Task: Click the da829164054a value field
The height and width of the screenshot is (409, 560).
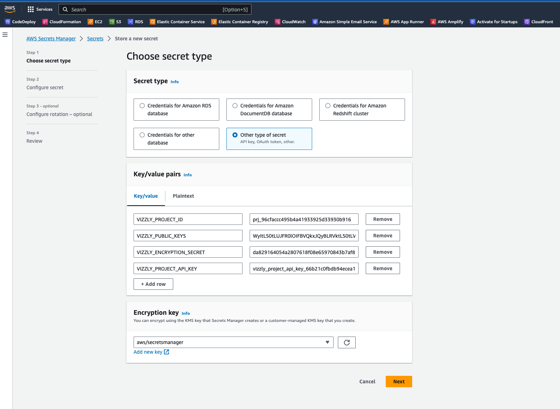Action: point(304,252)
